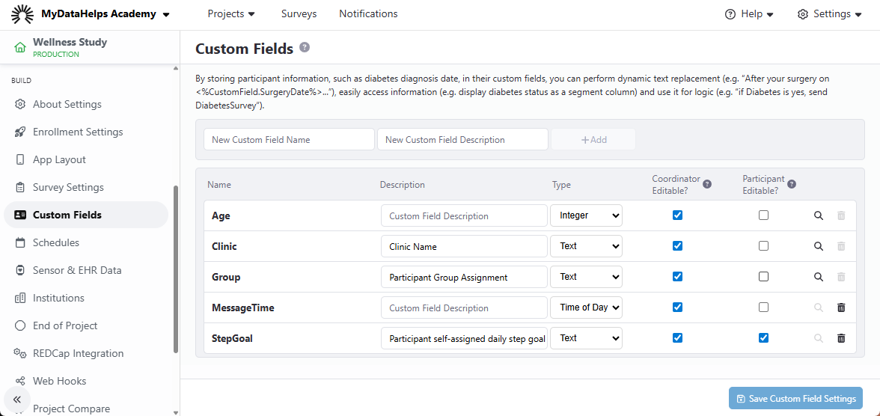Enable Participant Editable for Age
The width and height of the screenshot is (880, 416).
[763, 215]
